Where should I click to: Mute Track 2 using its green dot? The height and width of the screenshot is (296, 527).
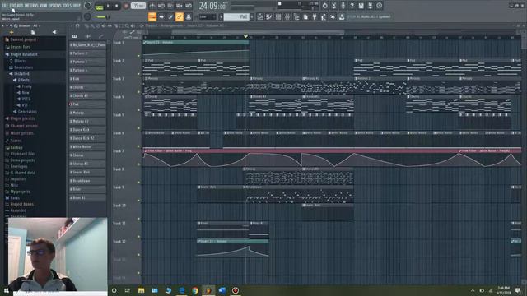click(x=139, y=74)
